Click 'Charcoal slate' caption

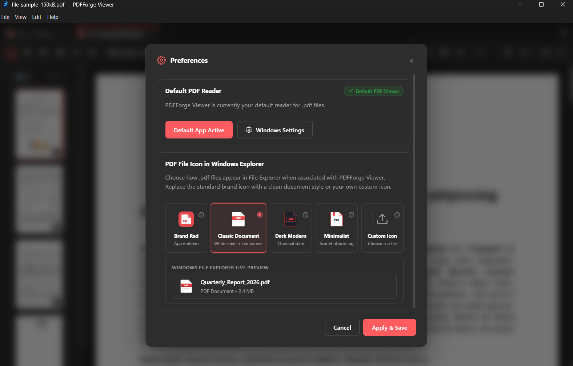coord(290,244)
